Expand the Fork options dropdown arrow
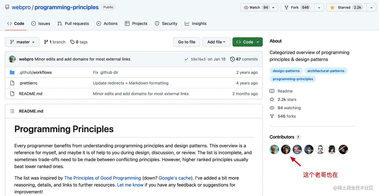379x196 pixels. pyautogui.click(x=319, y=8)
